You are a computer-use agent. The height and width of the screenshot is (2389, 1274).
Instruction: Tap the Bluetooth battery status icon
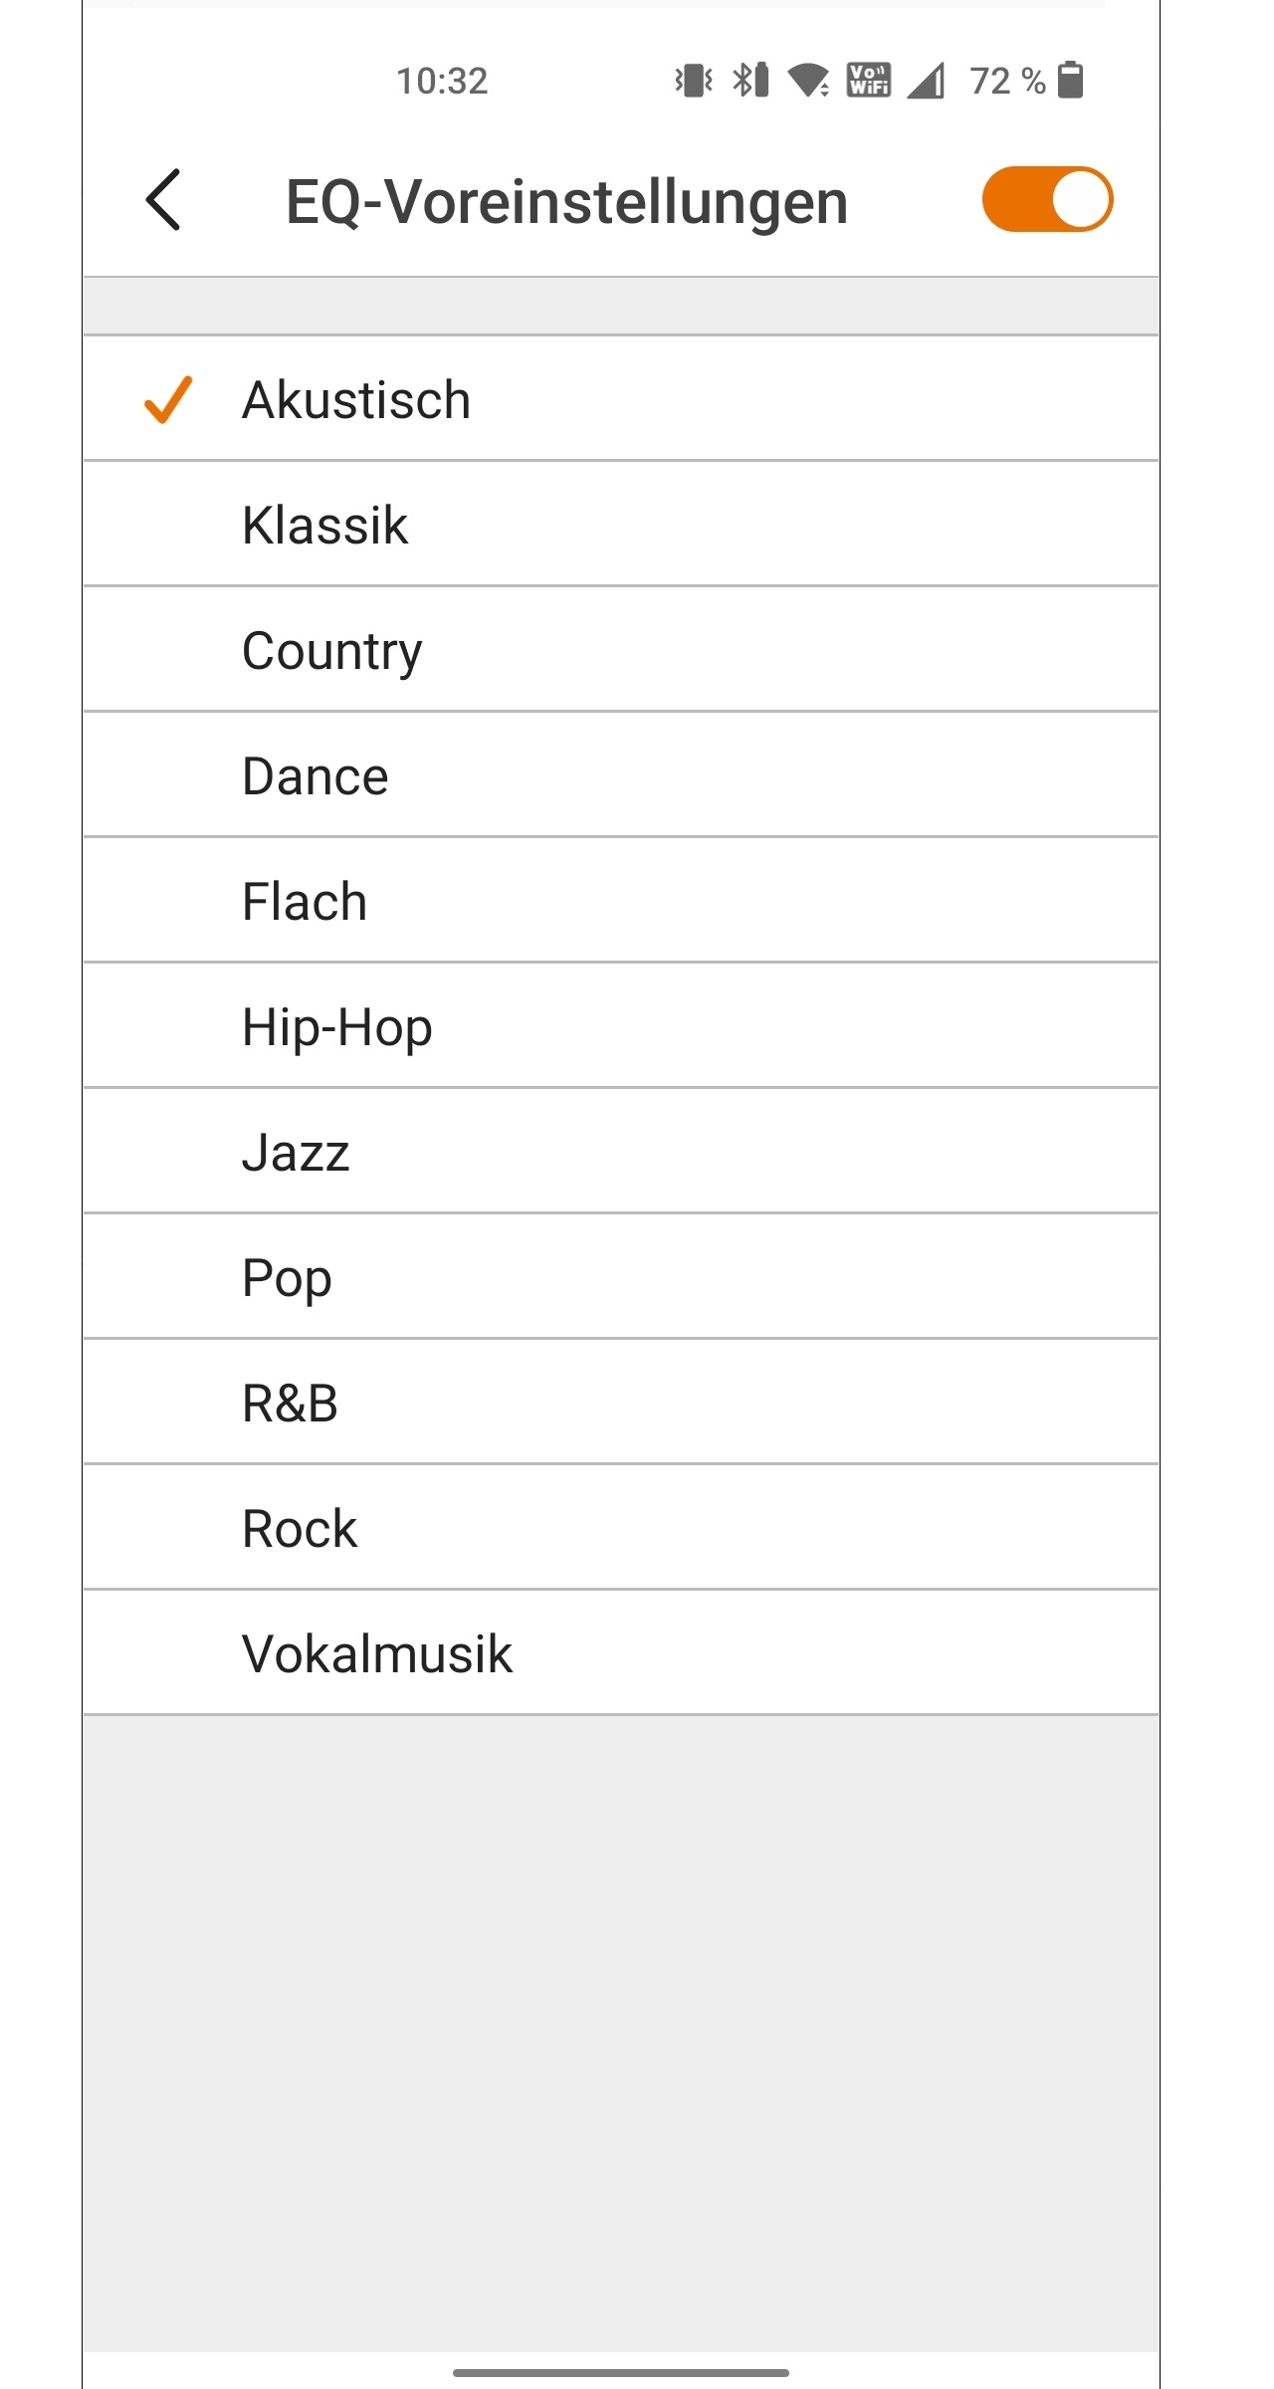[x=750, y=80]
